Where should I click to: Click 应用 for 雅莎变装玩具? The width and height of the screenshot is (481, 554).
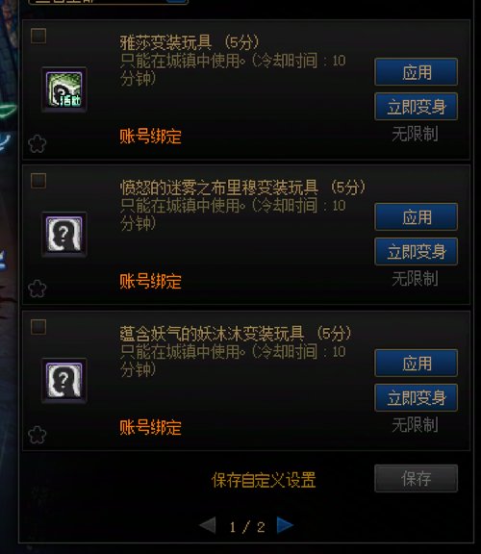point(416,72)
